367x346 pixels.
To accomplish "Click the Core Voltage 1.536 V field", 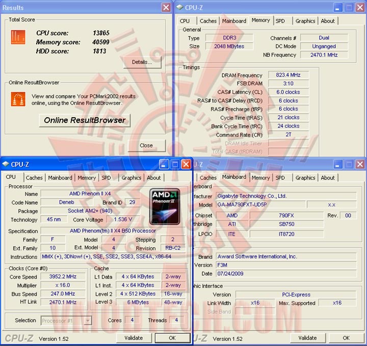I will pos(123,220).
